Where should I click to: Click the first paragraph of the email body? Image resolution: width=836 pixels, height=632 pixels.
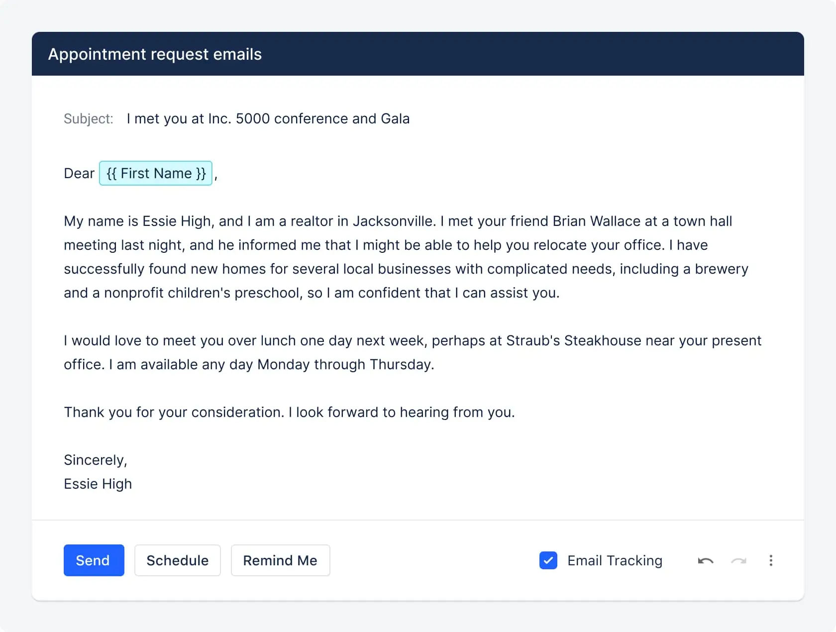398,257
